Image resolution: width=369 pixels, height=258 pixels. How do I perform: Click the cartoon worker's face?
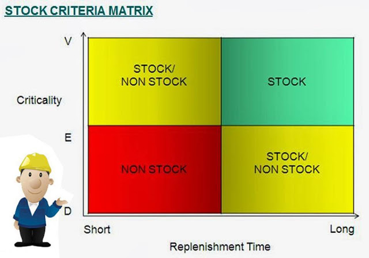coord(35,182)
